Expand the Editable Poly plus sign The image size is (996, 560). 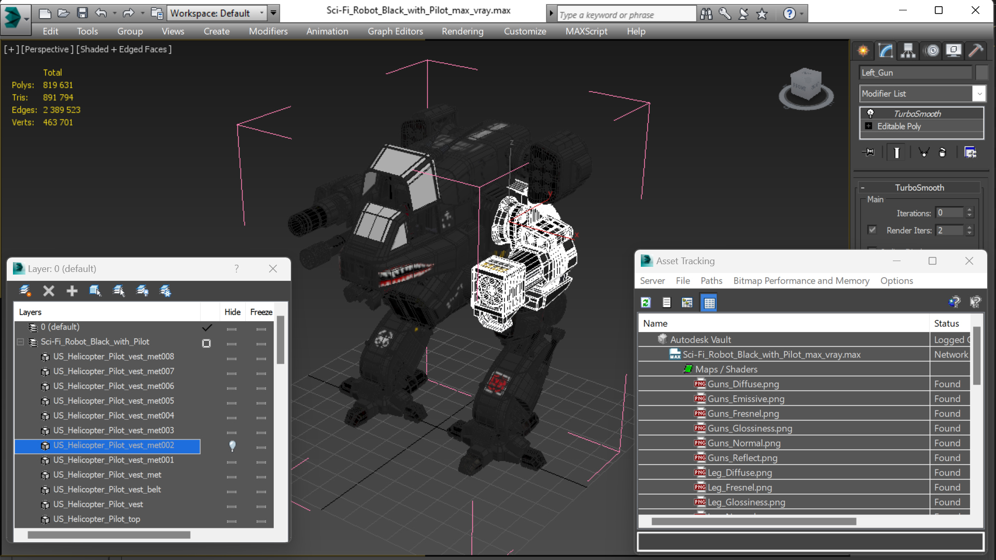(868, 126)
